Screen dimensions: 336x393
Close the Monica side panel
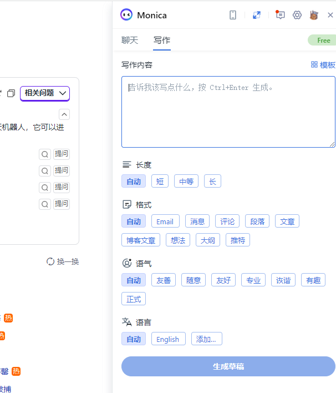click(x=330, y=15)
